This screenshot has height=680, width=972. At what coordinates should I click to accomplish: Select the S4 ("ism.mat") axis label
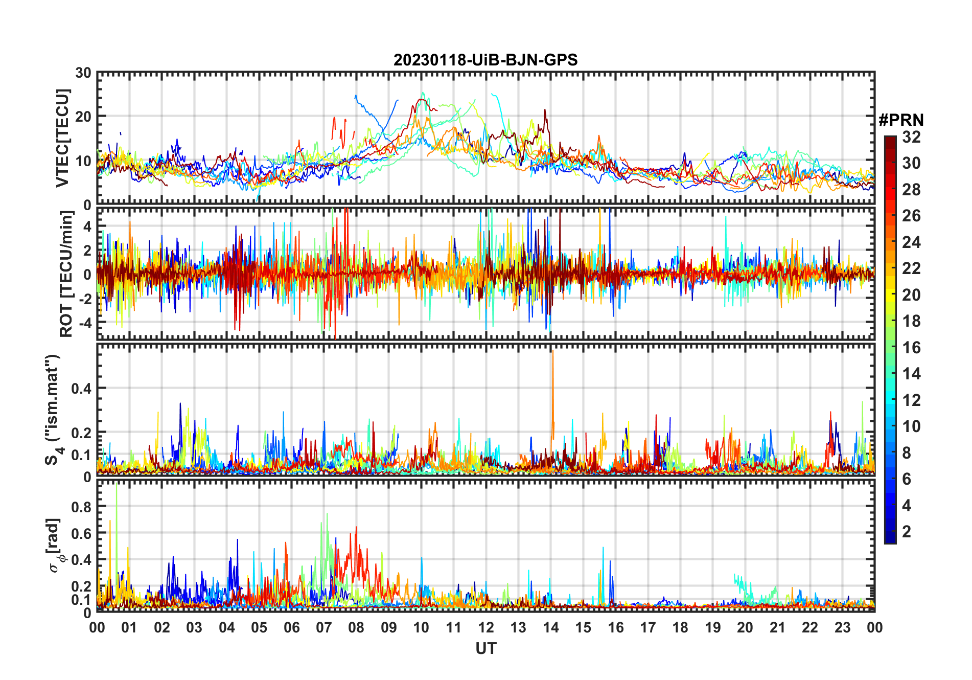click(54, 410)
